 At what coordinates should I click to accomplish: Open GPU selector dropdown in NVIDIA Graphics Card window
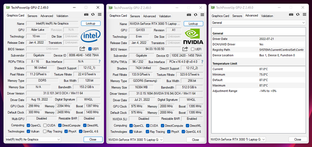[136, 140]
